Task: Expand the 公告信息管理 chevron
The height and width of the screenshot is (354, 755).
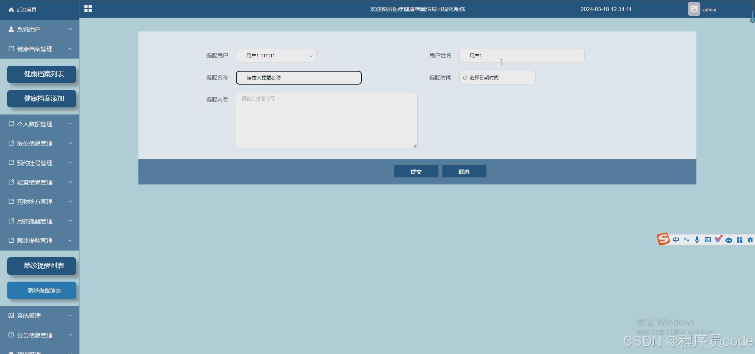Action: [70, 335]
